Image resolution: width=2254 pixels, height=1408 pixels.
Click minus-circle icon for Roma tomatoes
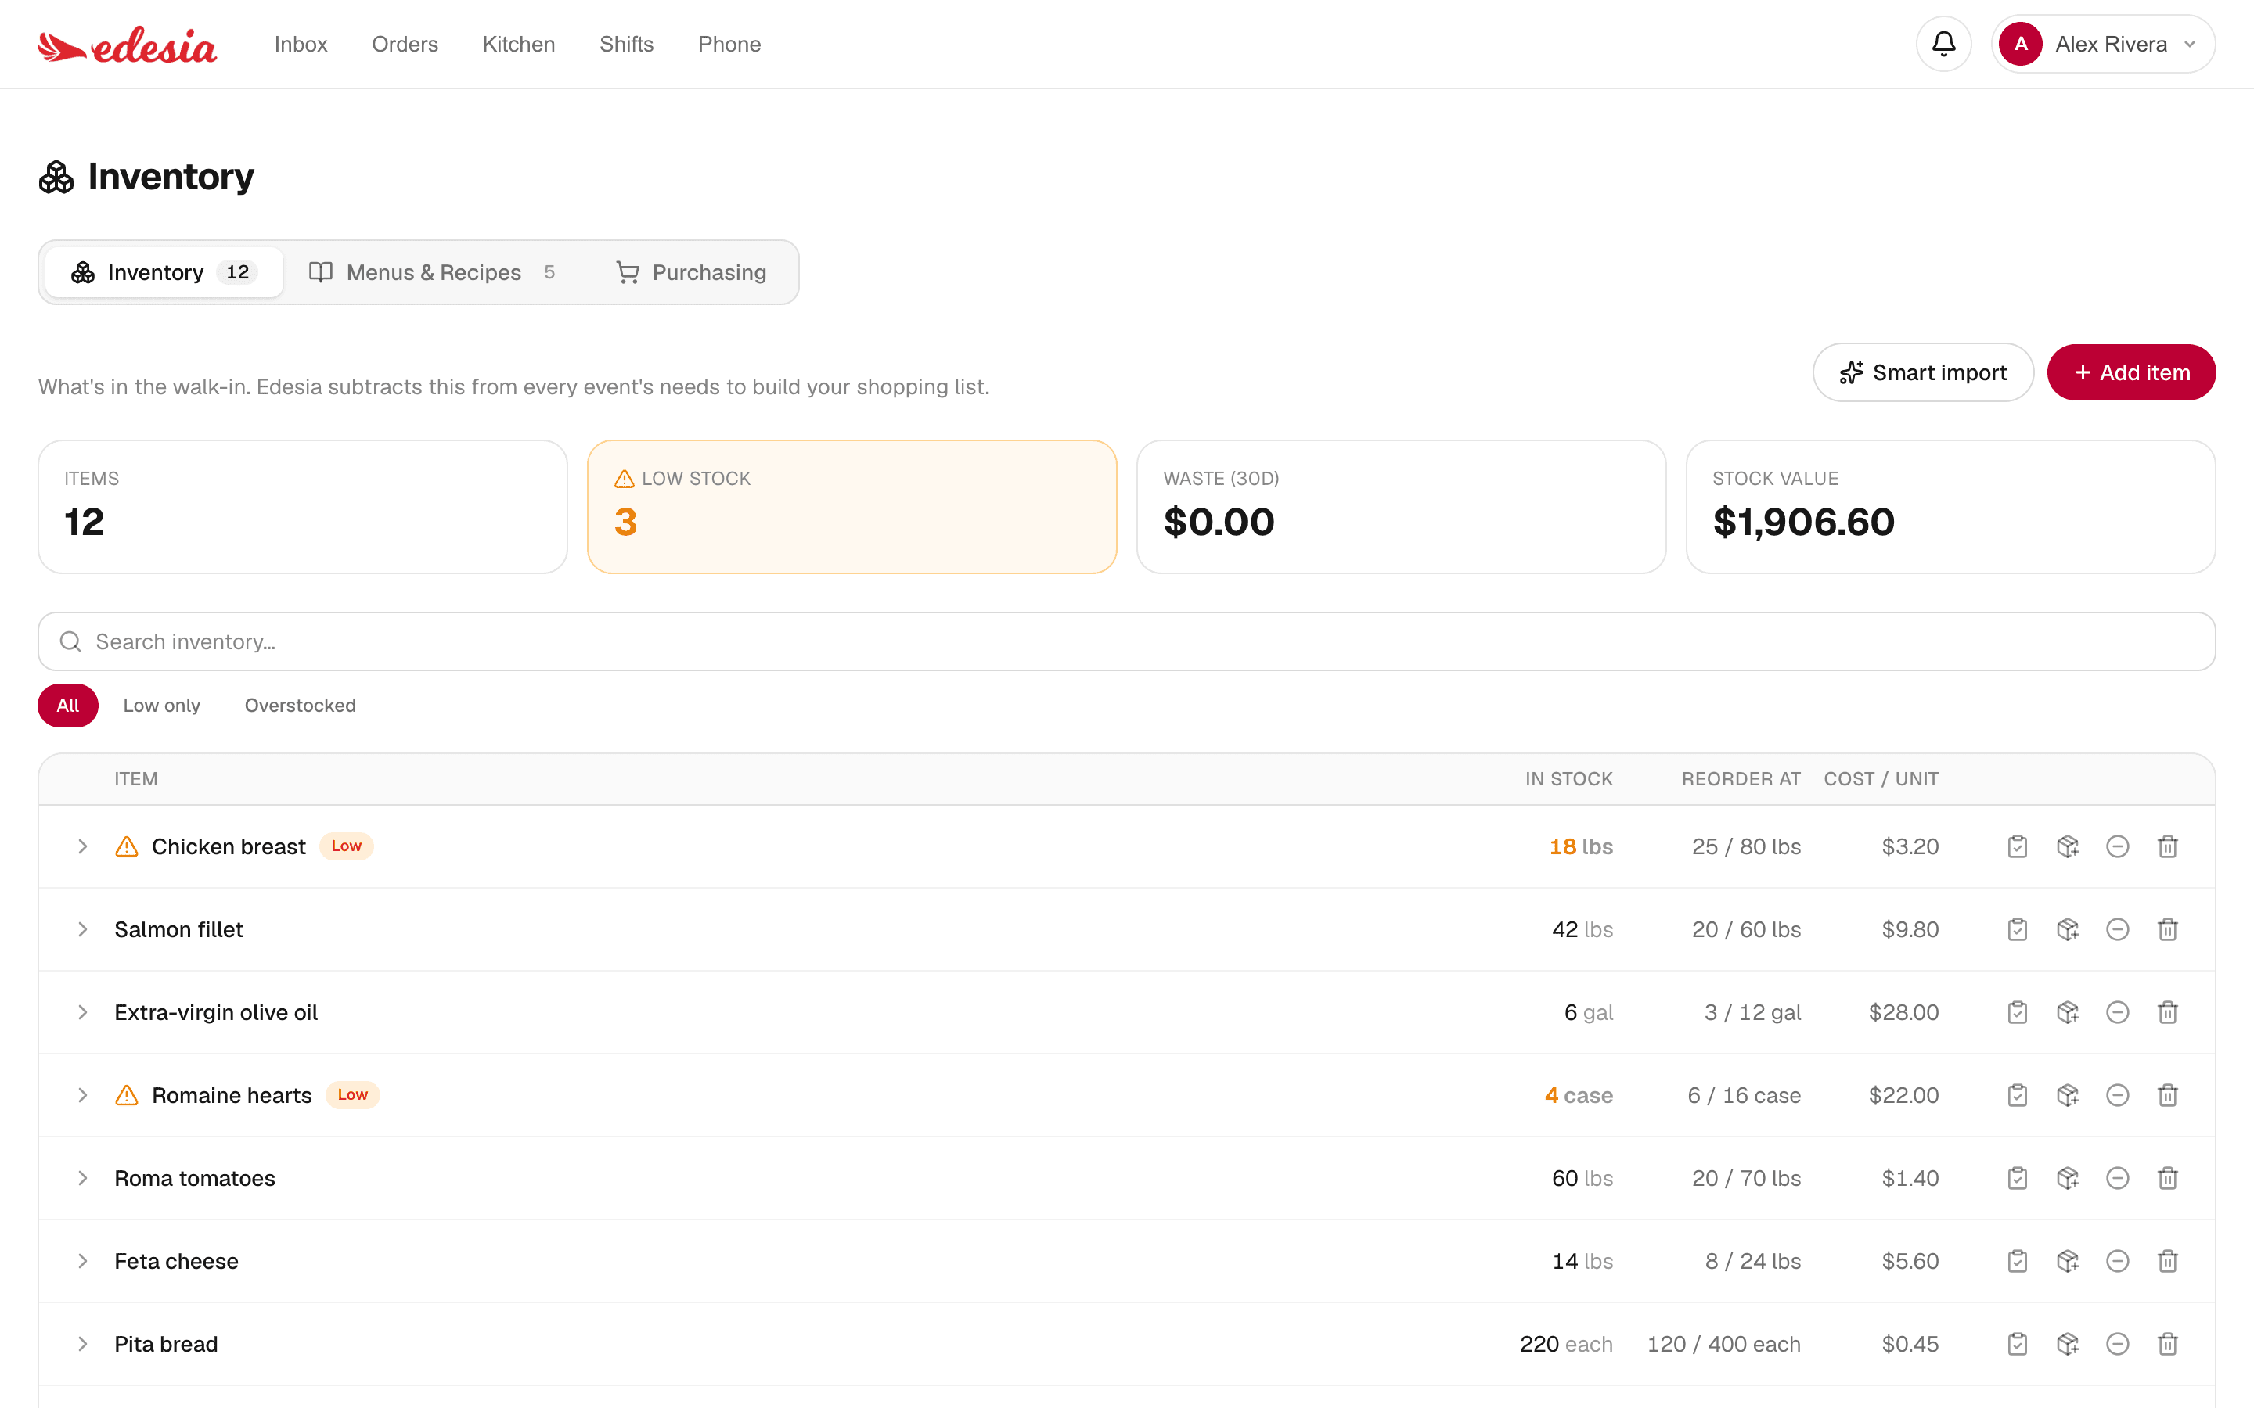click(2117, 1178)
